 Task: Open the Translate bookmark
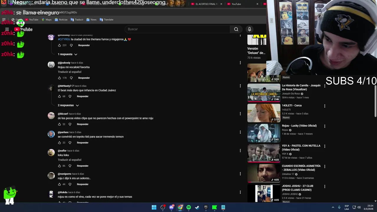click(x=106, y=20)
